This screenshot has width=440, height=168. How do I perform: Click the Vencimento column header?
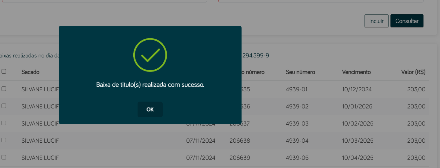pyautogui.click(x=356, y=72)
